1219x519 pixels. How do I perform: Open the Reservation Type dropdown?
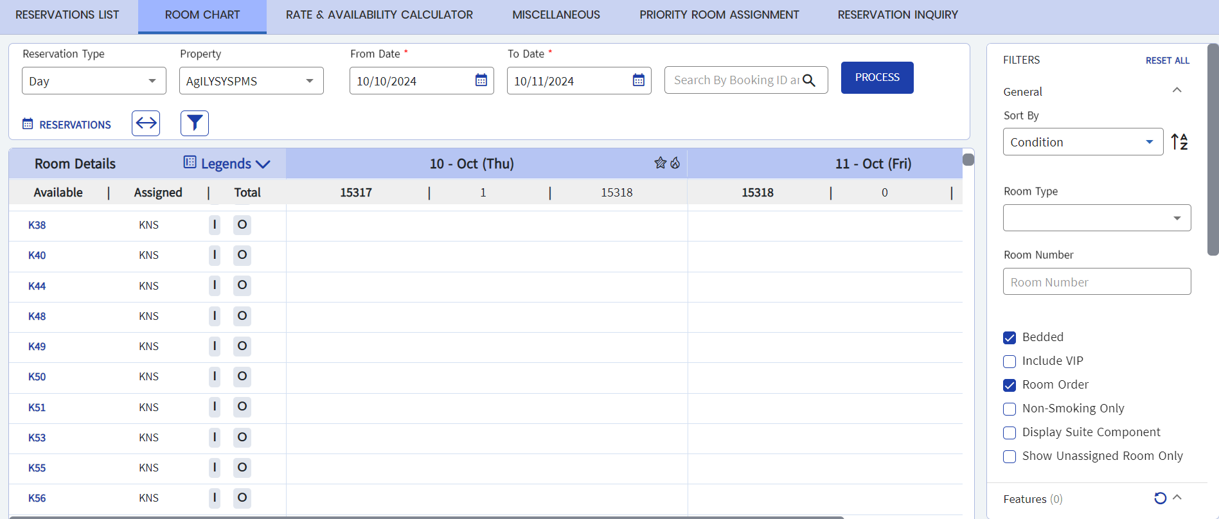tap(94, 81)
